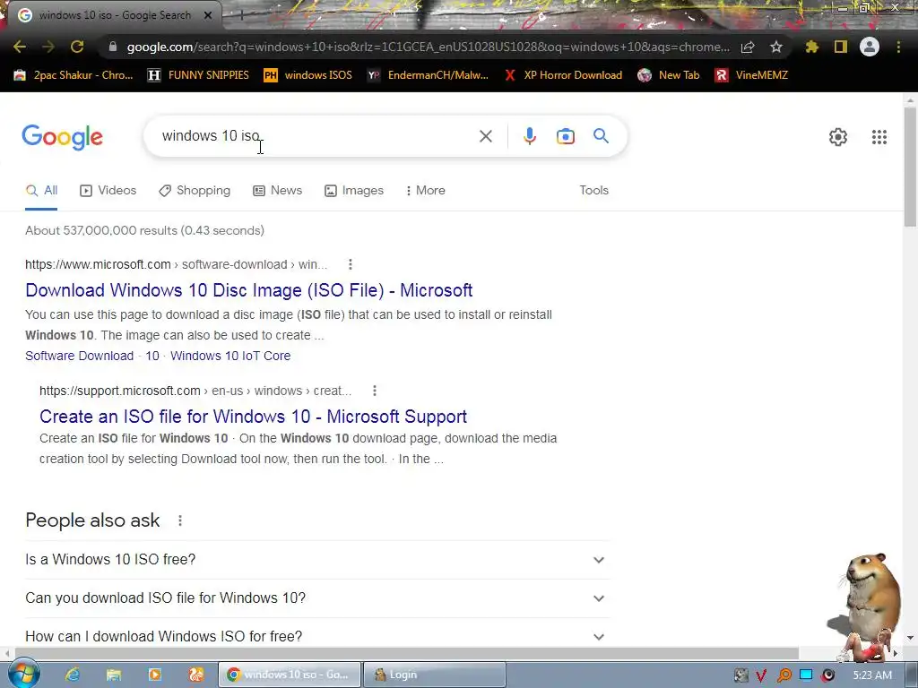The image size is (918, 688).
Task: Open the 'EndermanCH/Malw...' bookmark
Action: (x=428, y=75)
